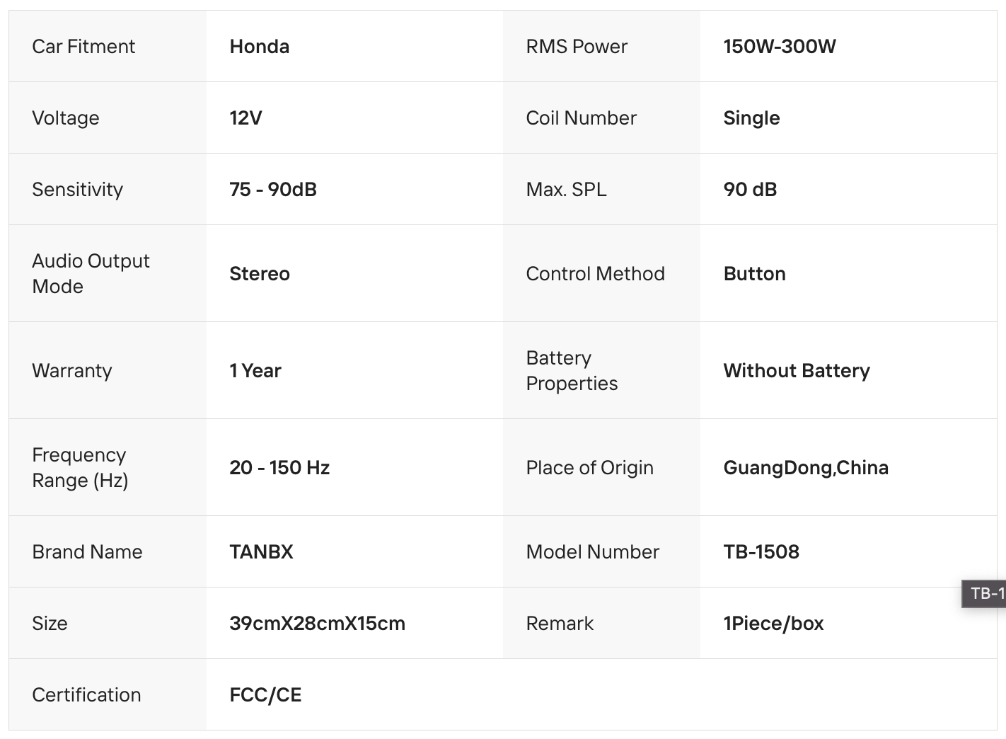Click the dark TB-1 tooltip badge
This screenshot has height=739, width=1006.
985,593
